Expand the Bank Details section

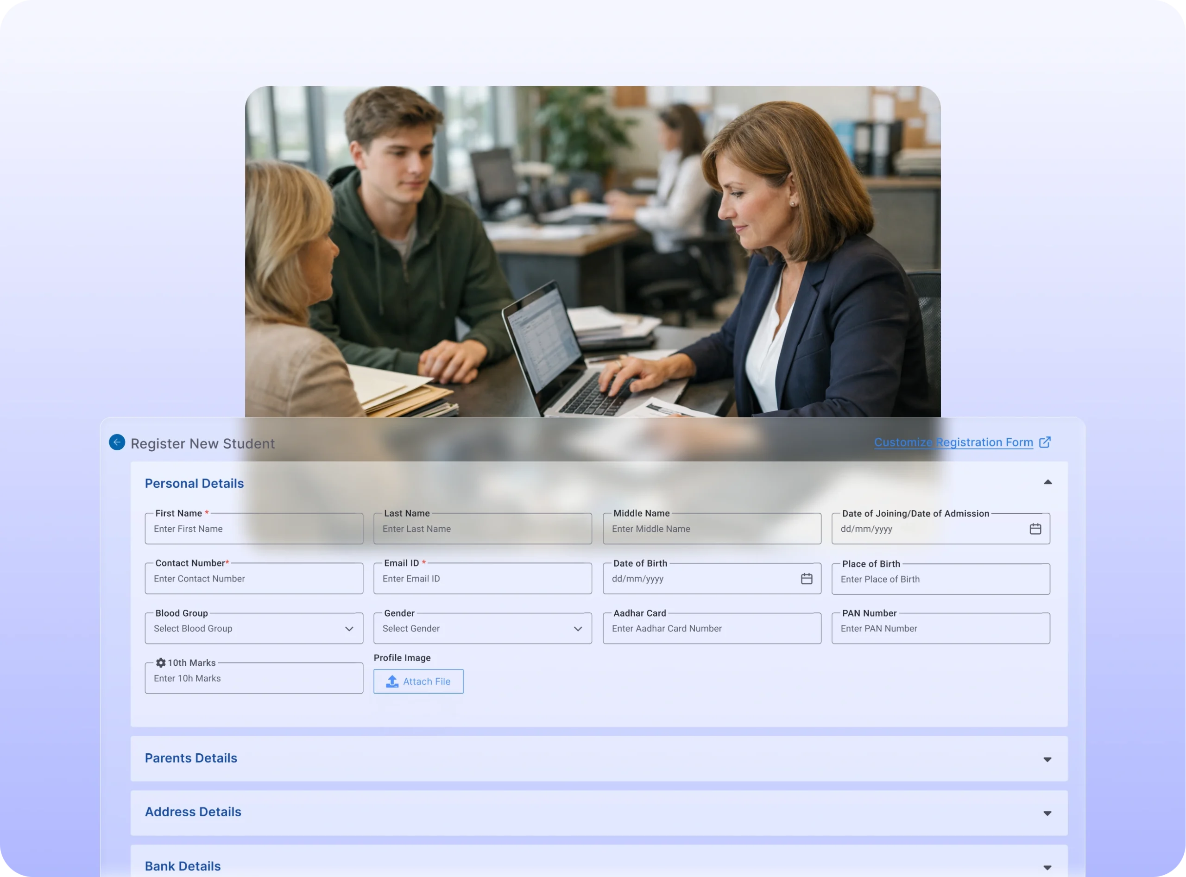1047,867
